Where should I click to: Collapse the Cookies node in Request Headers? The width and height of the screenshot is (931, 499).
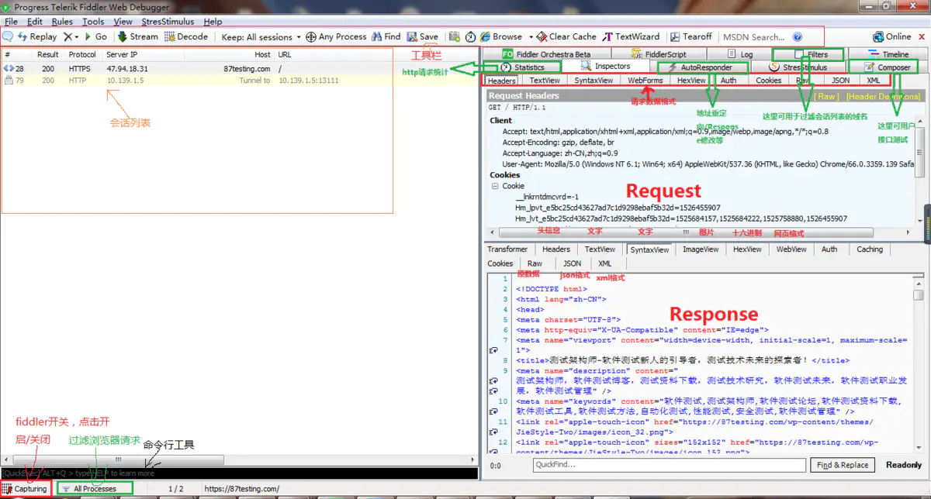point(494,186)
